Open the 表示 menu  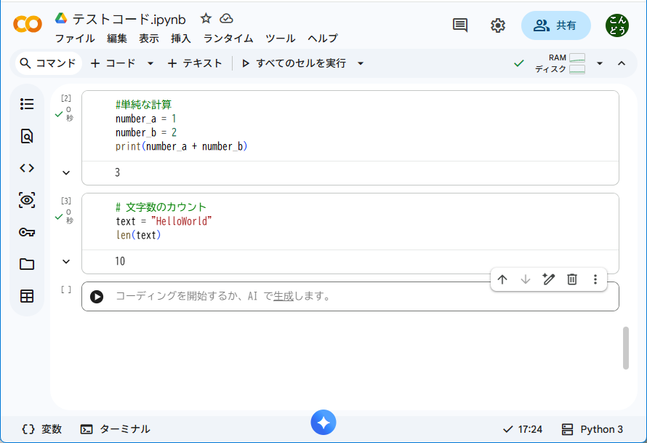149,39
